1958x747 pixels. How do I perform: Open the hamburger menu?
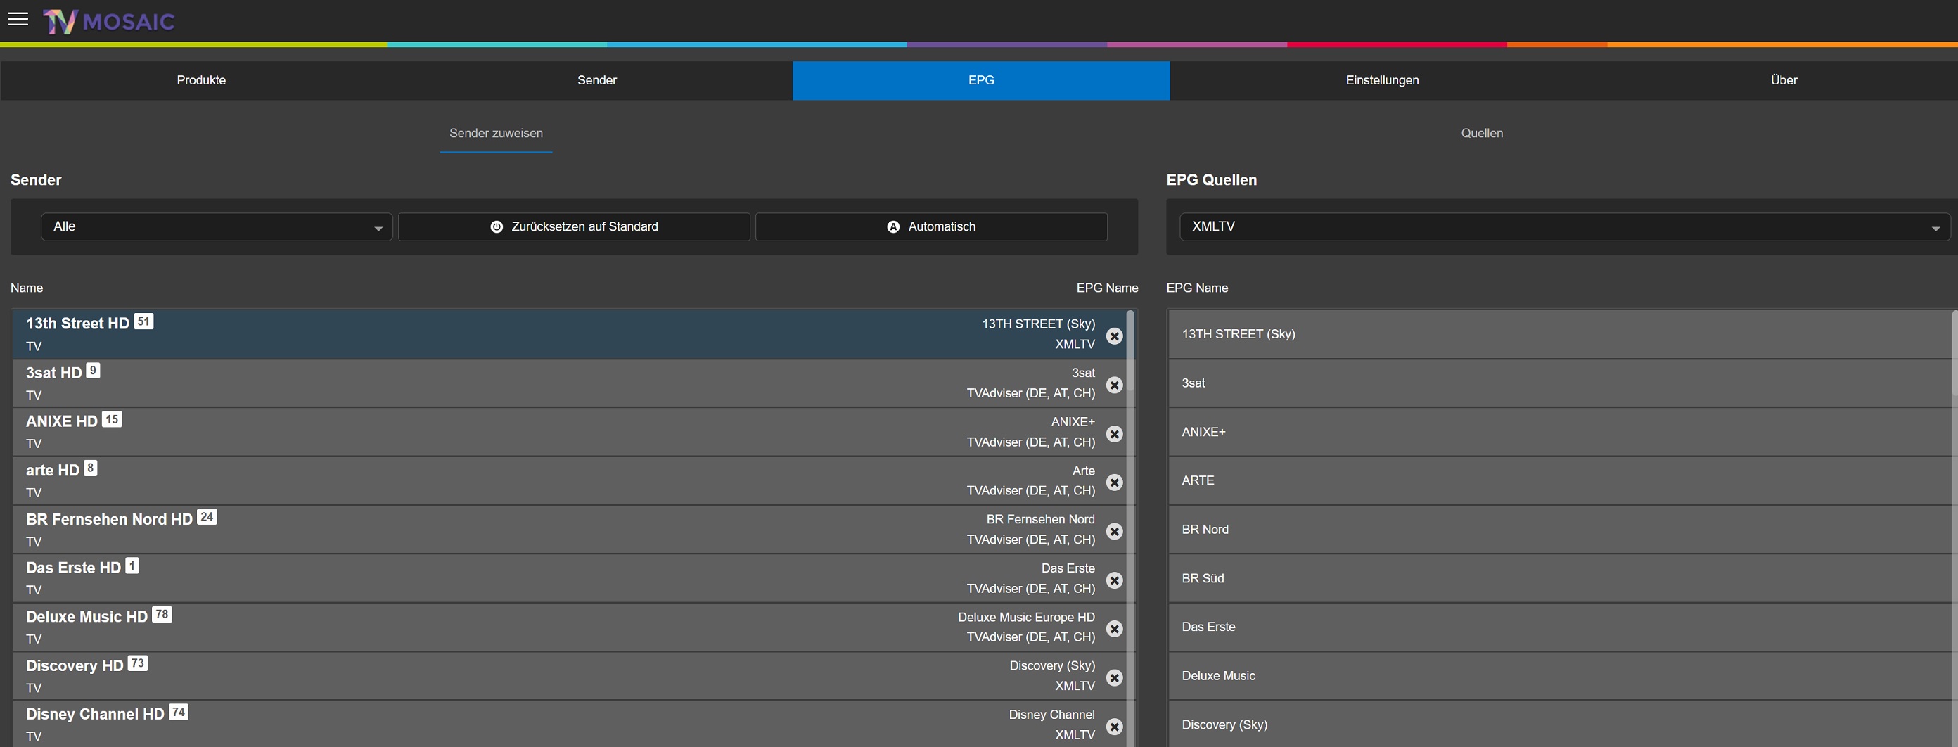(18, 20)
